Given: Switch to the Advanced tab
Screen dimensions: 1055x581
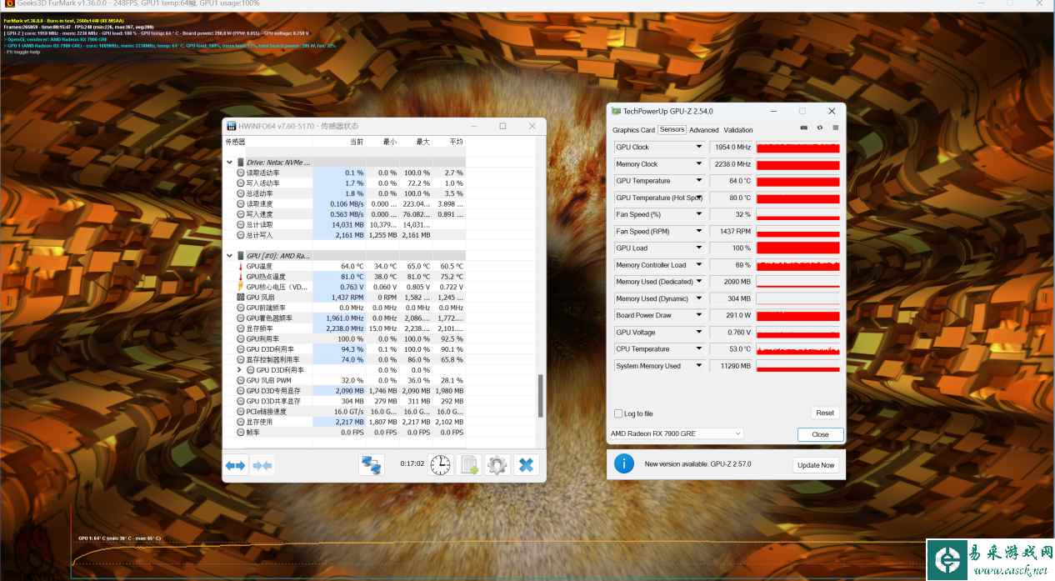Looking at the screenshot, I should [703, 130].
